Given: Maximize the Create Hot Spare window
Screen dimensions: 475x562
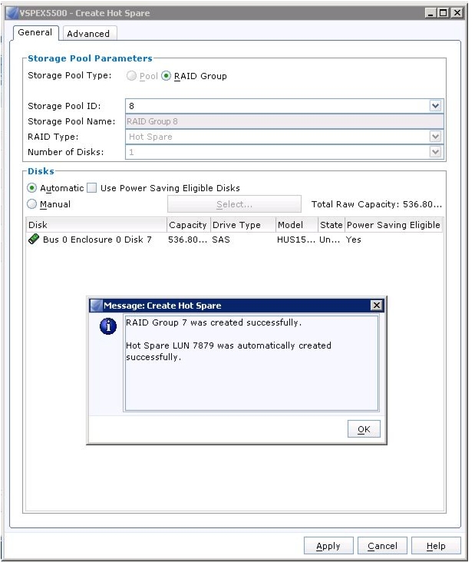Looking at the screenshot, I should (444, 13).
